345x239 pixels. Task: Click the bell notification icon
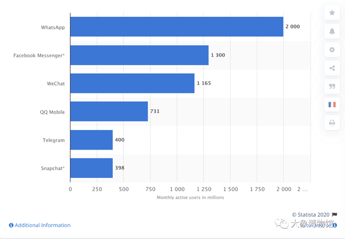point(332,31)
